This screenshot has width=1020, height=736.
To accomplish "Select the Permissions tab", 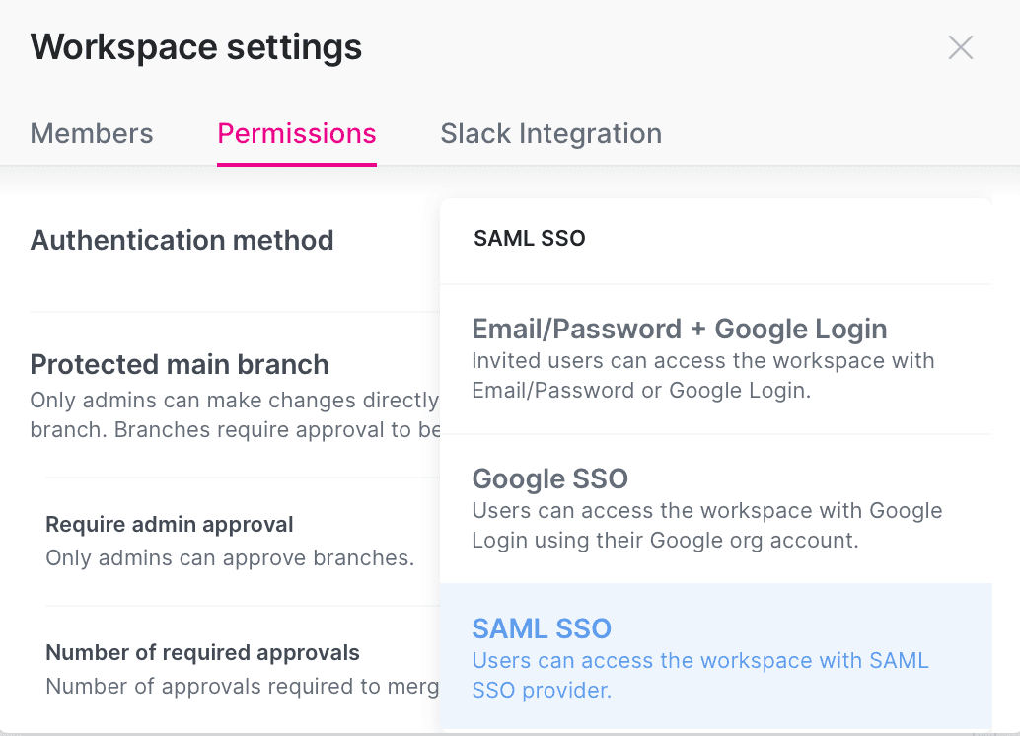I will (296, 133).
